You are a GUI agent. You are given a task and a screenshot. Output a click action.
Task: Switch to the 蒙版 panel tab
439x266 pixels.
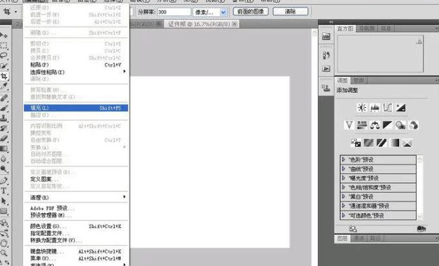coord(358,80)
